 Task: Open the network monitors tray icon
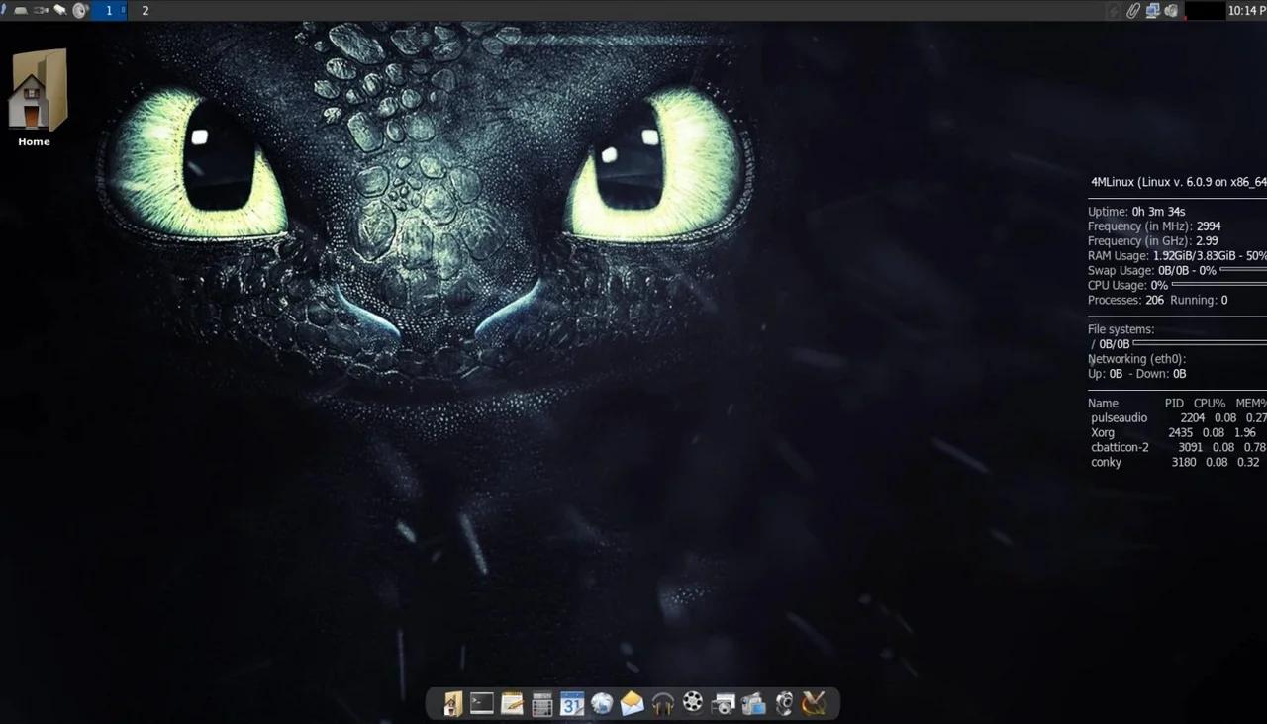pyautogui.click(x=1152, y=11)
